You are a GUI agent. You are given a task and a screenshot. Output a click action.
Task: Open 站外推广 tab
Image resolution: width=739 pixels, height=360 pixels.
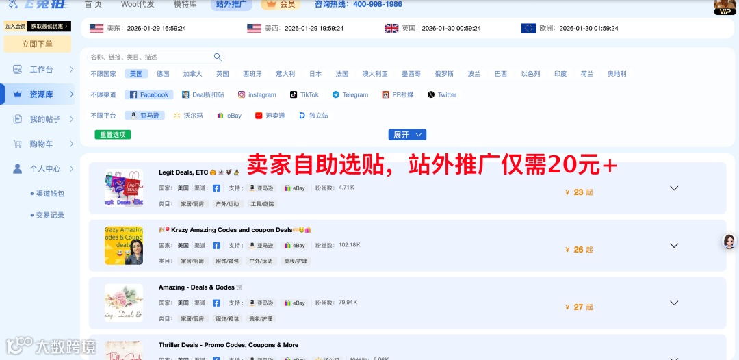[231, 4]
